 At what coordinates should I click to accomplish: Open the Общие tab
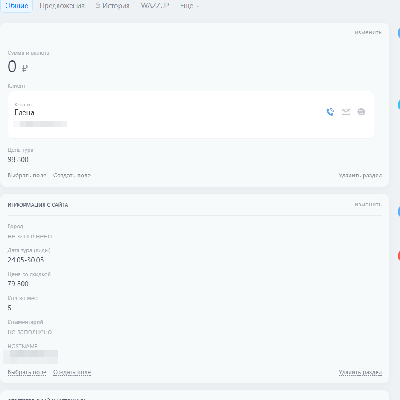coord(17,6)
